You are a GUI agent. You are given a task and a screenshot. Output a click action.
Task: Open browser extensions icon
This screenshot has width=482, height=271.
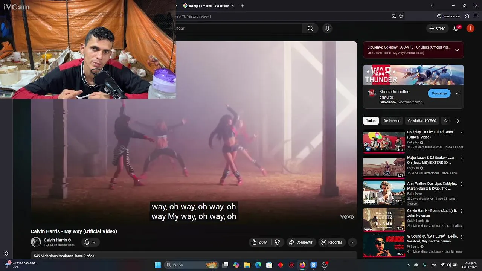[467, 16]
